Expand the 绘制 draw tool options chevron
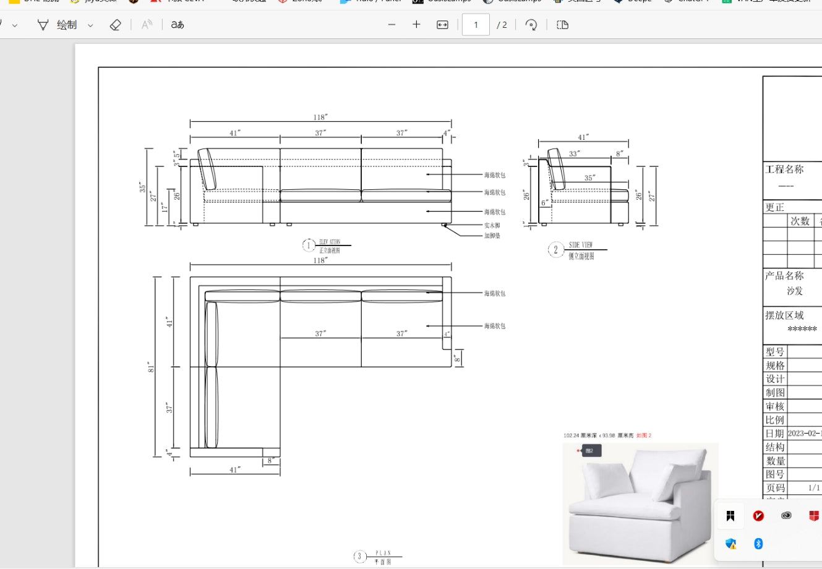 (90, 25)
